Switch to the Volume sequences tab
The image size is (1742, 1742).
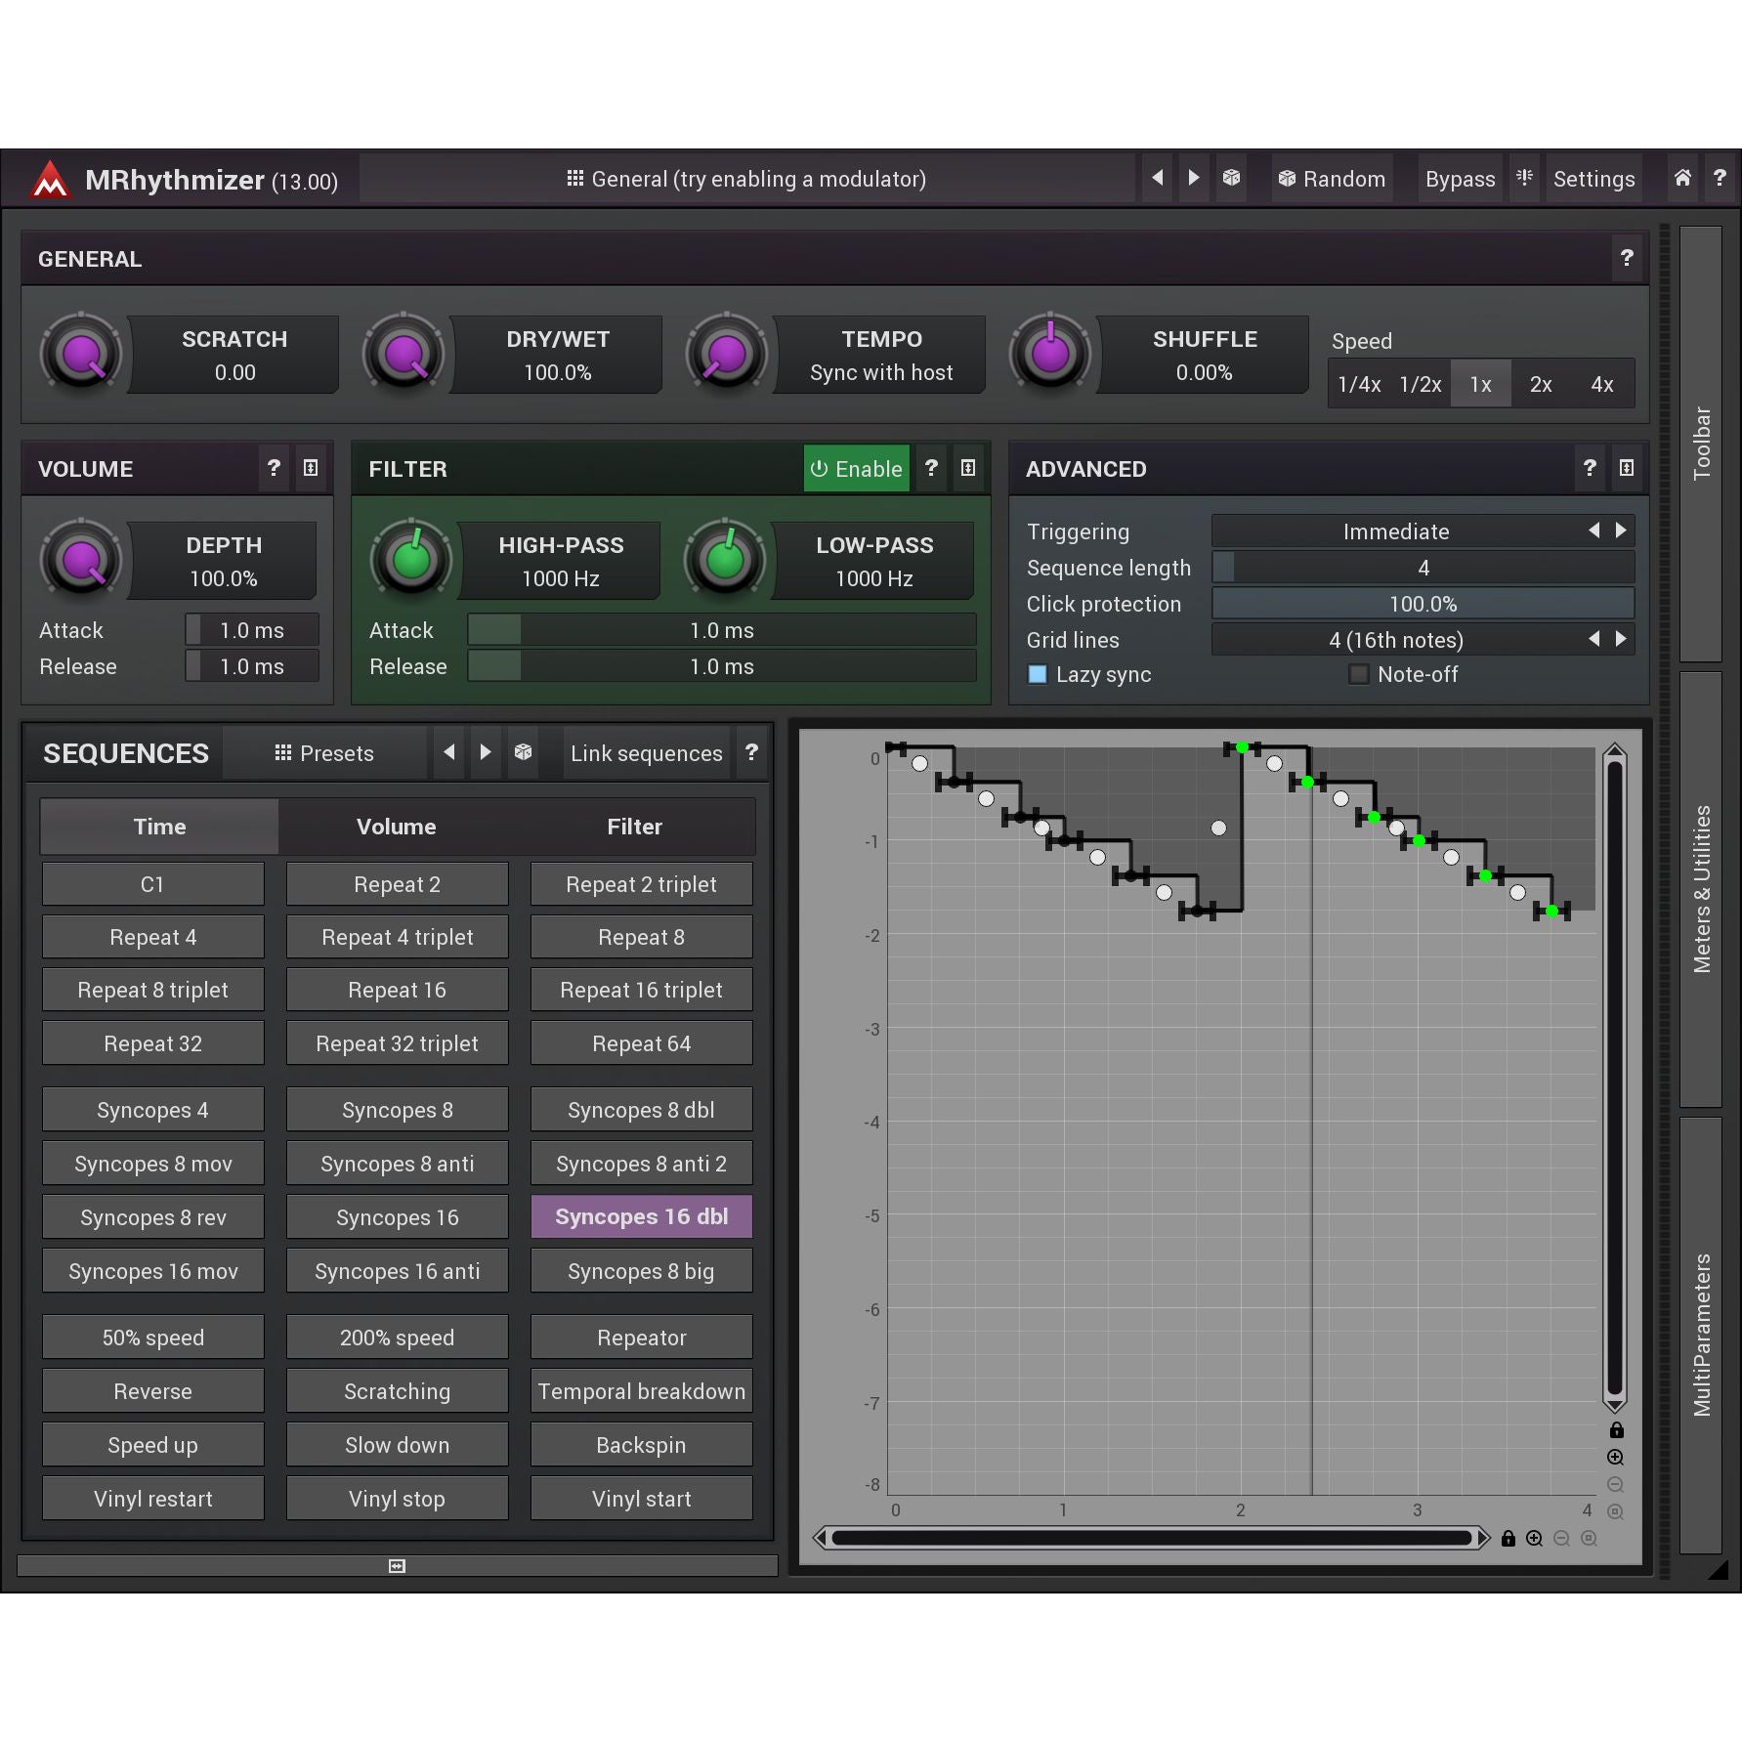[x=396, y=827]
